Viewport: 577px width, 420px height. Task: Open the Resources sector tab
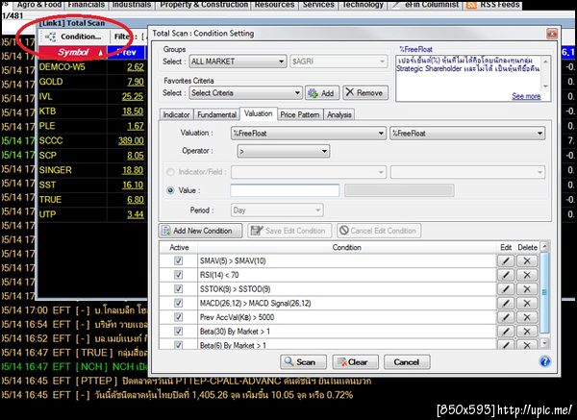click(274, 5)
